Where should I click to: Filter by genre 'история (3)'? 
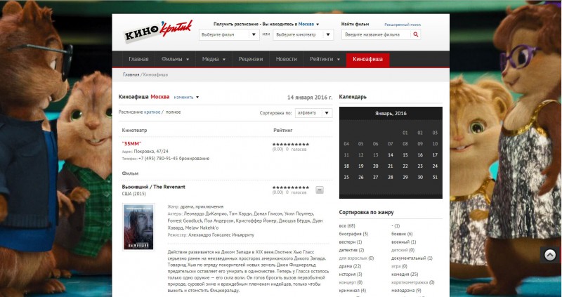click(351, 275)
